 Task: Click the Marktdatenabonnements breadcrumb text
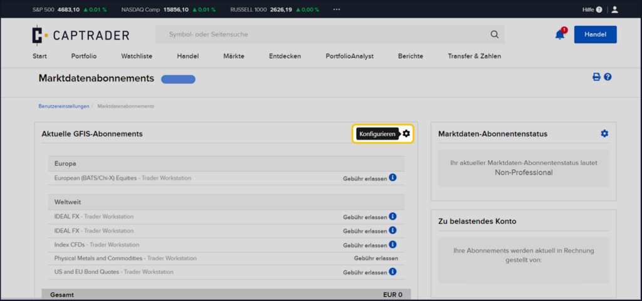pos(125,106)
